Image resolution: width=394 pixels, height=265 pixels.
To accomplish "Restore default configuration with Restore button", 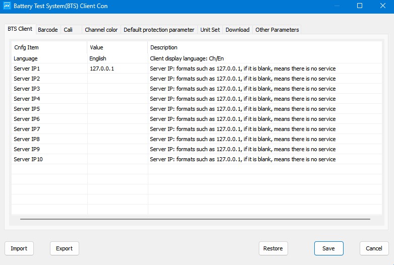I will [x=273, y=248].
